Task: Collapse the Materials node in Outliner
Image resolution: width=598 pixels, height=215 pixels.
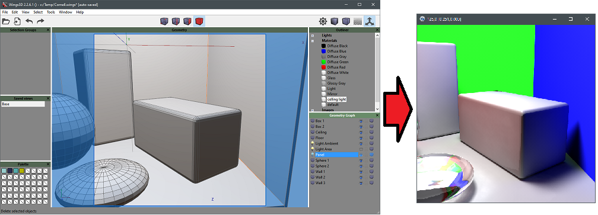Action: [x=312, y=41]
